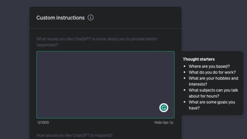
Task: Click the Thought starters heading
Action: (x=198, y=59)
